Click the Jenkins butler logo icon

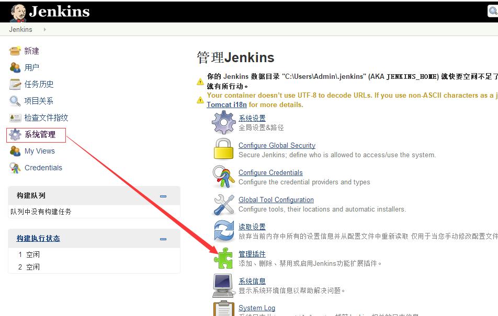click(18, 13)
